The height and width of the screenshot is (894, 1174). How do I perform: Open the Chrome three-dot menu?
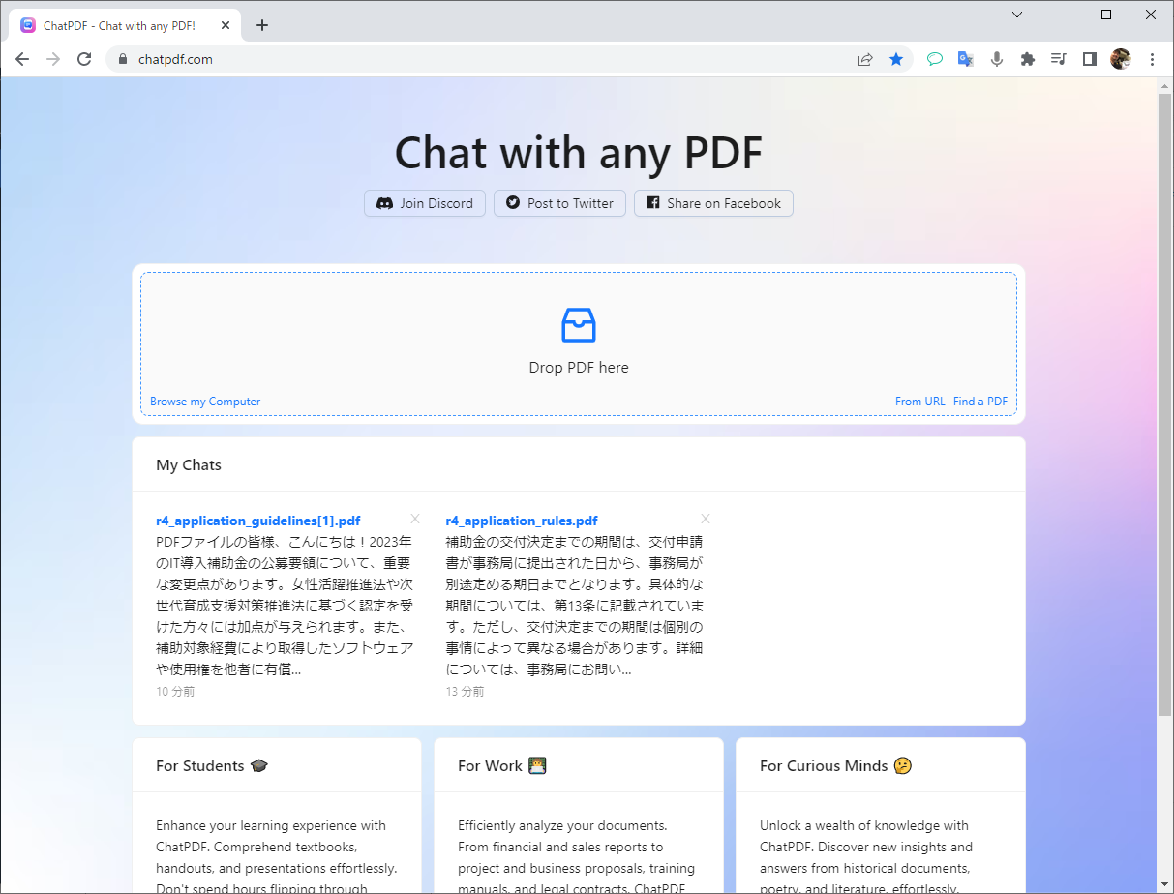click(1152, 59)
